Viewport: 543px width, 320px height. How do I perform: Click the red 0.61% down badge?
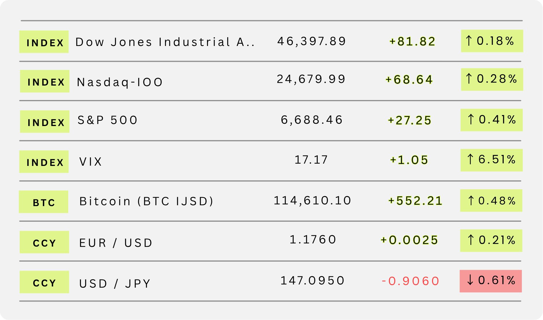click(491, 281)
